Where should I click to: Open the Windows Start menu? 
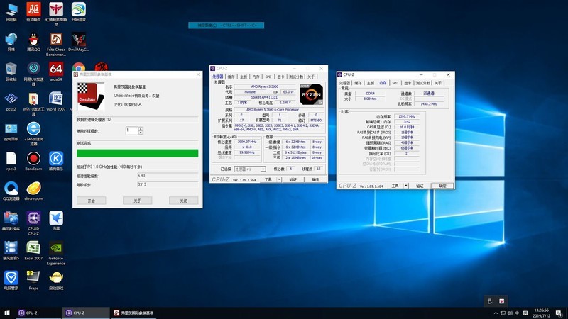coord(7,313)
